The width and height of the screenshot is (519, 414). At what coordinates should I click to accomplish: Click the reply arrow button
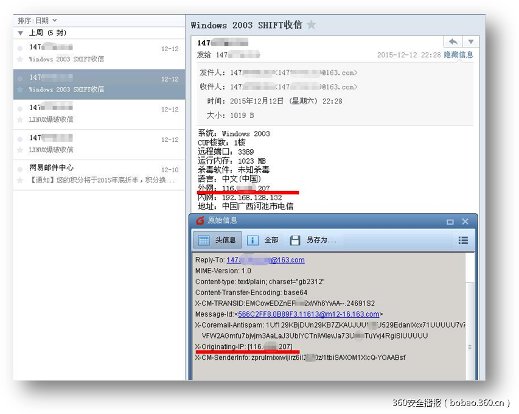click(x=453, y=42)
